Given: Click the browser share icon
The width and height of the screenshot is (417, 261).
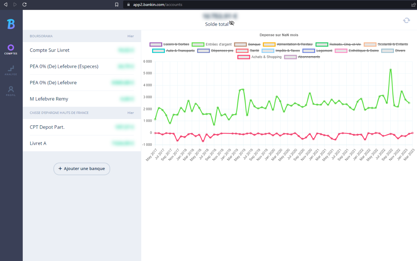Looking at the screenshot, I should click(x=413, y=5).
